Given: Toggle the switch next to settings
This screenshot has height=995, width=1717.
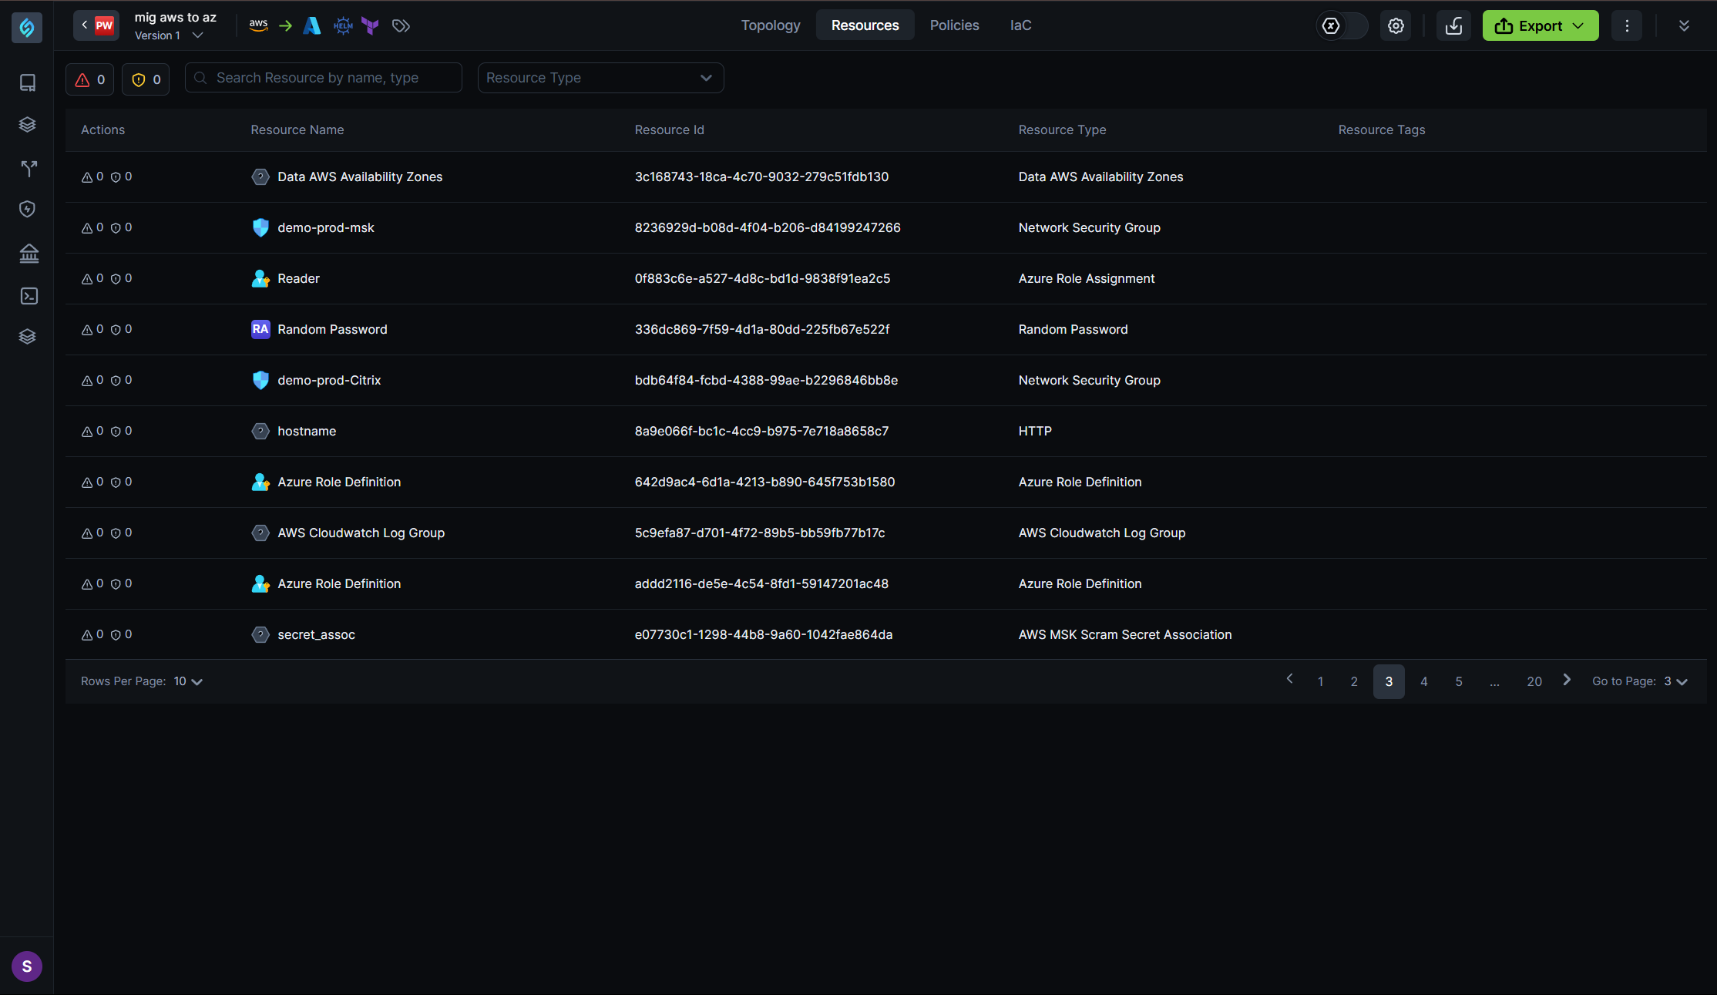Looking at the screenshot, I should pyautogui.click(x=1342, y=25).
